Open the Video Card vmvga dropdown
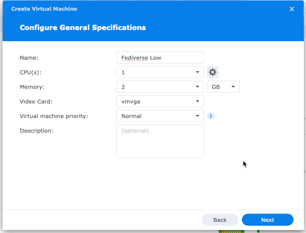Viewport: 306px width, 233px height. tap(160, 101)
